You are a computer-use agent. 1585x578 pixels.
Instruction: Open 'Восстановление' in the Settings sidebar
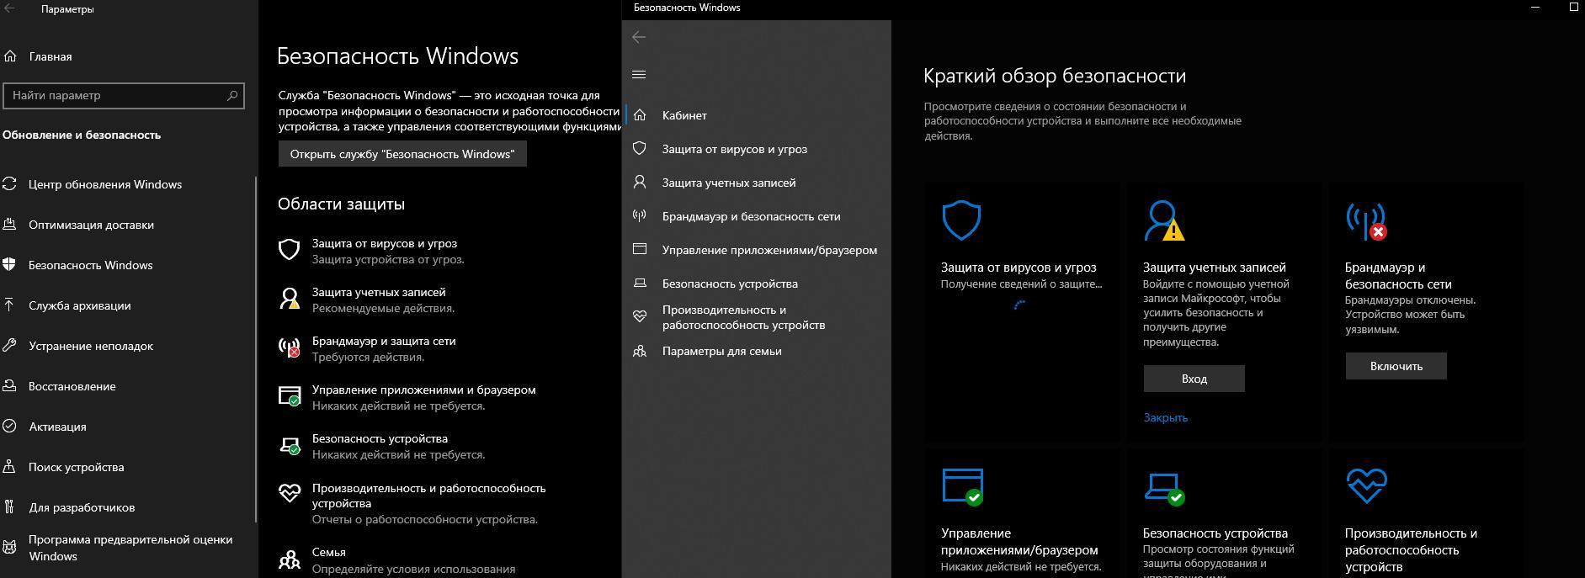click(x=72, y=386)
